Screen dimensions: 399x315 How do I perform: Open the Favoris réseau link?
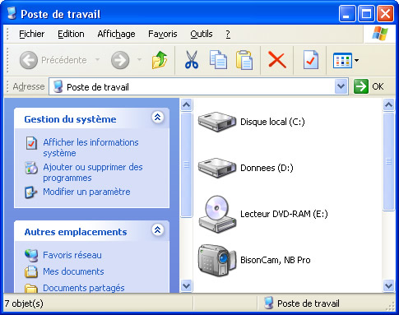[x=72, y=255]
